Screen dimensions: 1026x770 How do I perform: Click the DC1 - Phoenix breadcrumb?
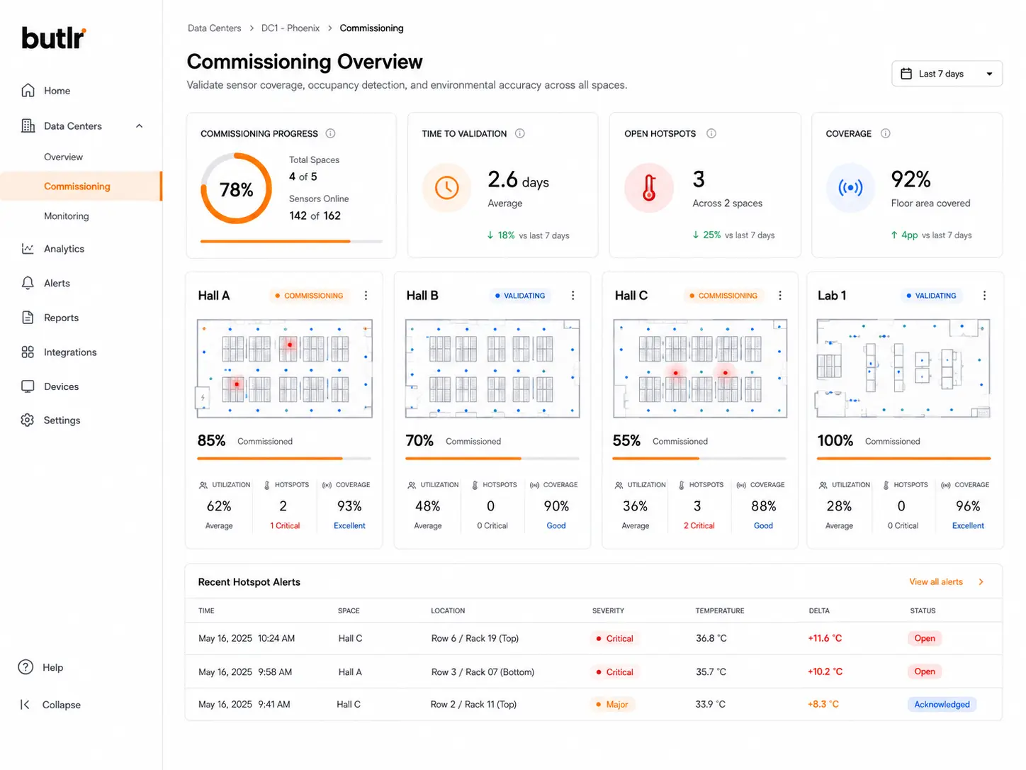[291, 28]
